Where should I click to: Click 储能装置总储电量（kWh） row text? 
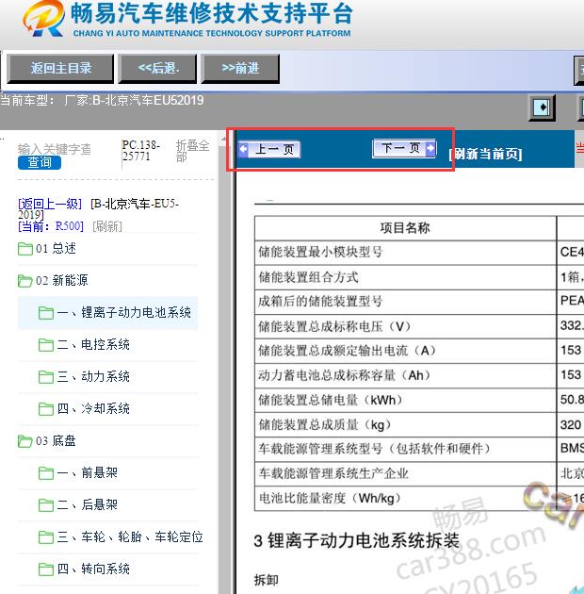(x=331, y=400)
